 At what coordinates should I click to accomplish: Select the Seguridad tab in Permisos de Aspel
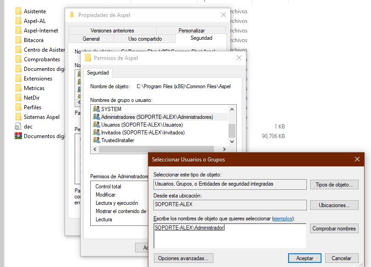pos(98,73)
